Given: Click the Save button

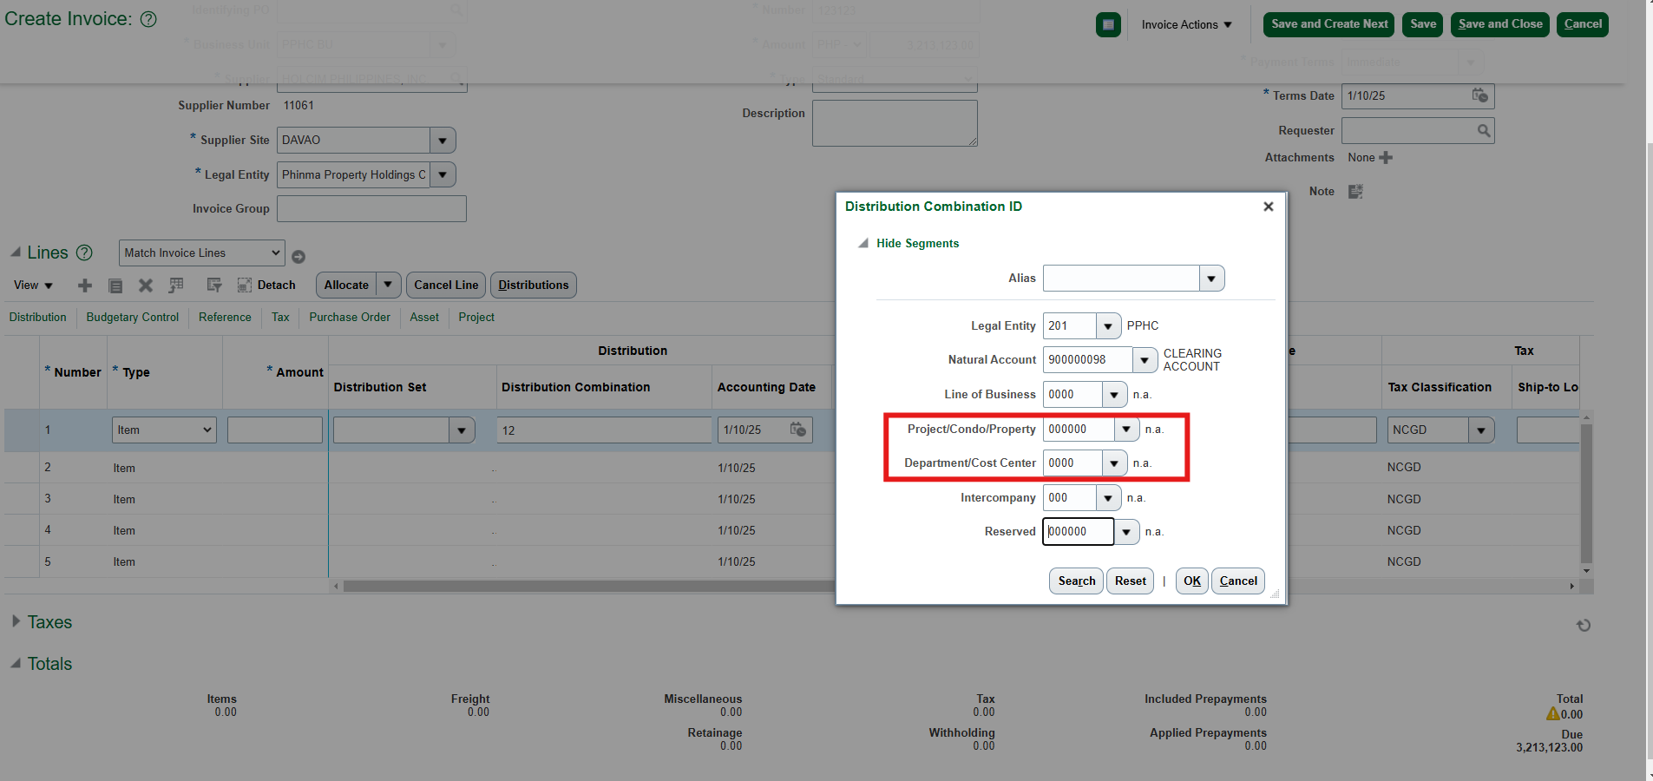Looking at the screenshot, I should coord(1422,24).
